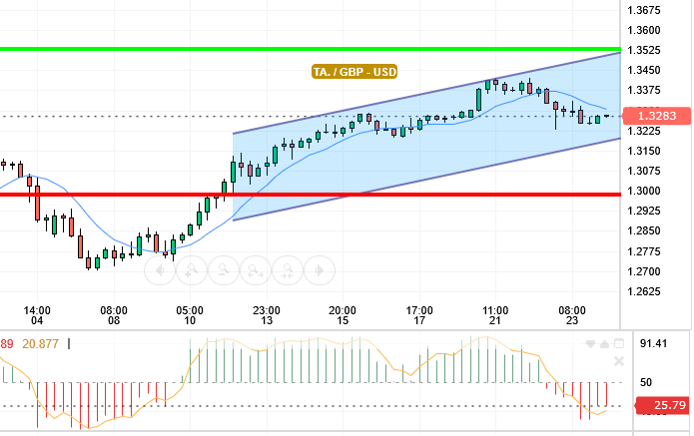Click the 11:00 21 time axis label
Screen dimensions: 694x436
pos(495,315)
